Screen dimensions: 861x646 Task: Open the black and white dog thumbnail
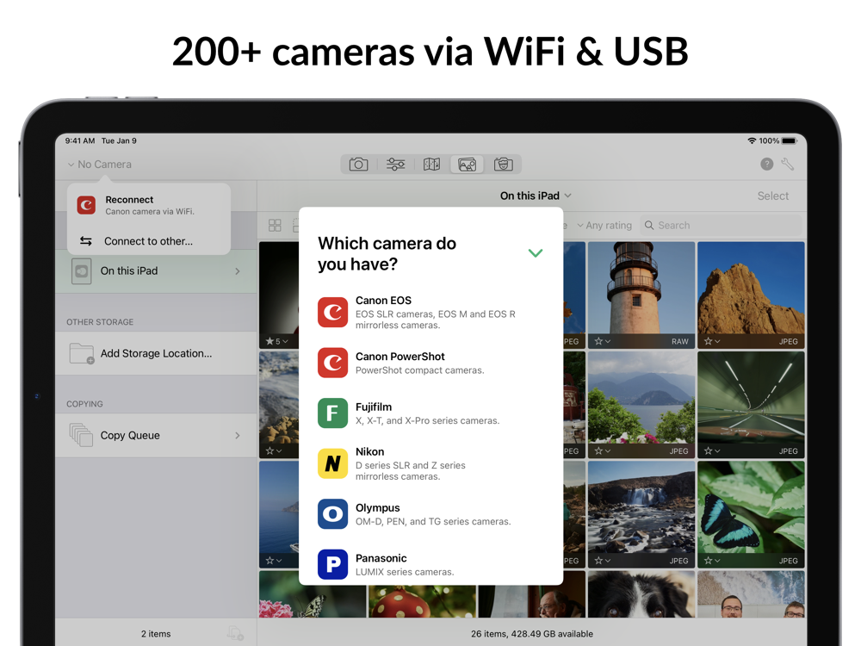(641, 594)
